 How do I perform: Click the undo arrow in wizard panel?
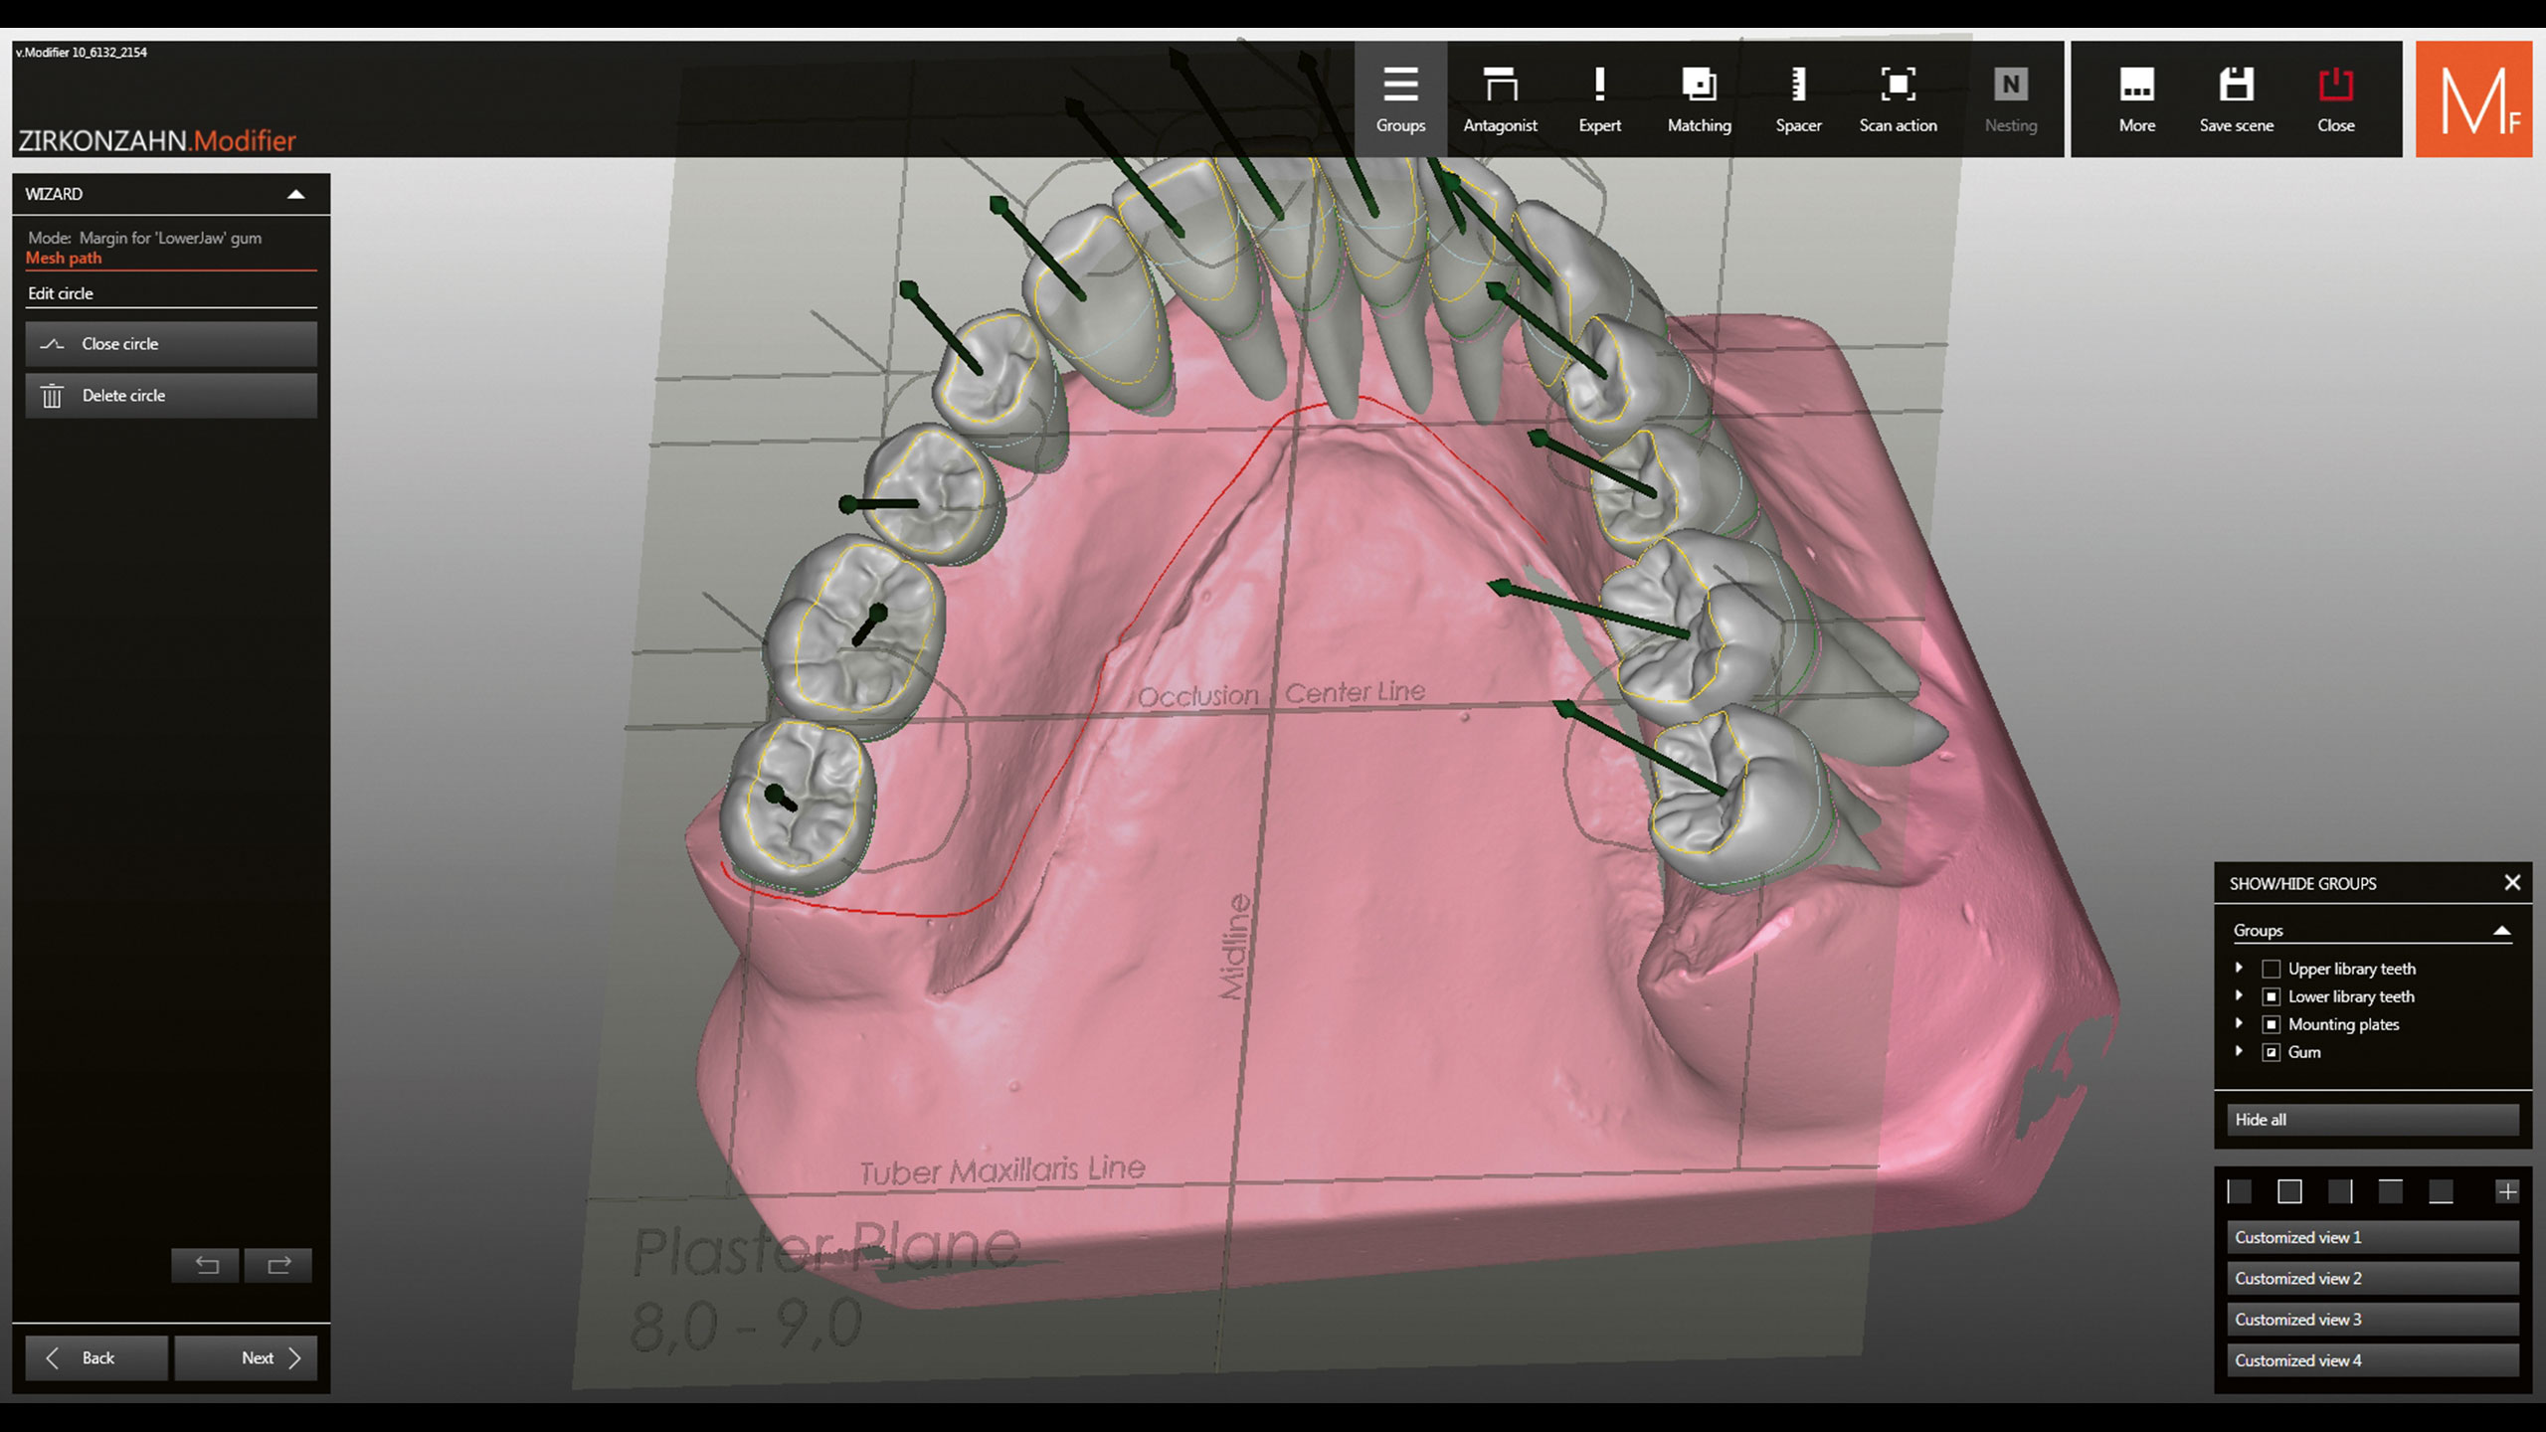pos(206,1265)
